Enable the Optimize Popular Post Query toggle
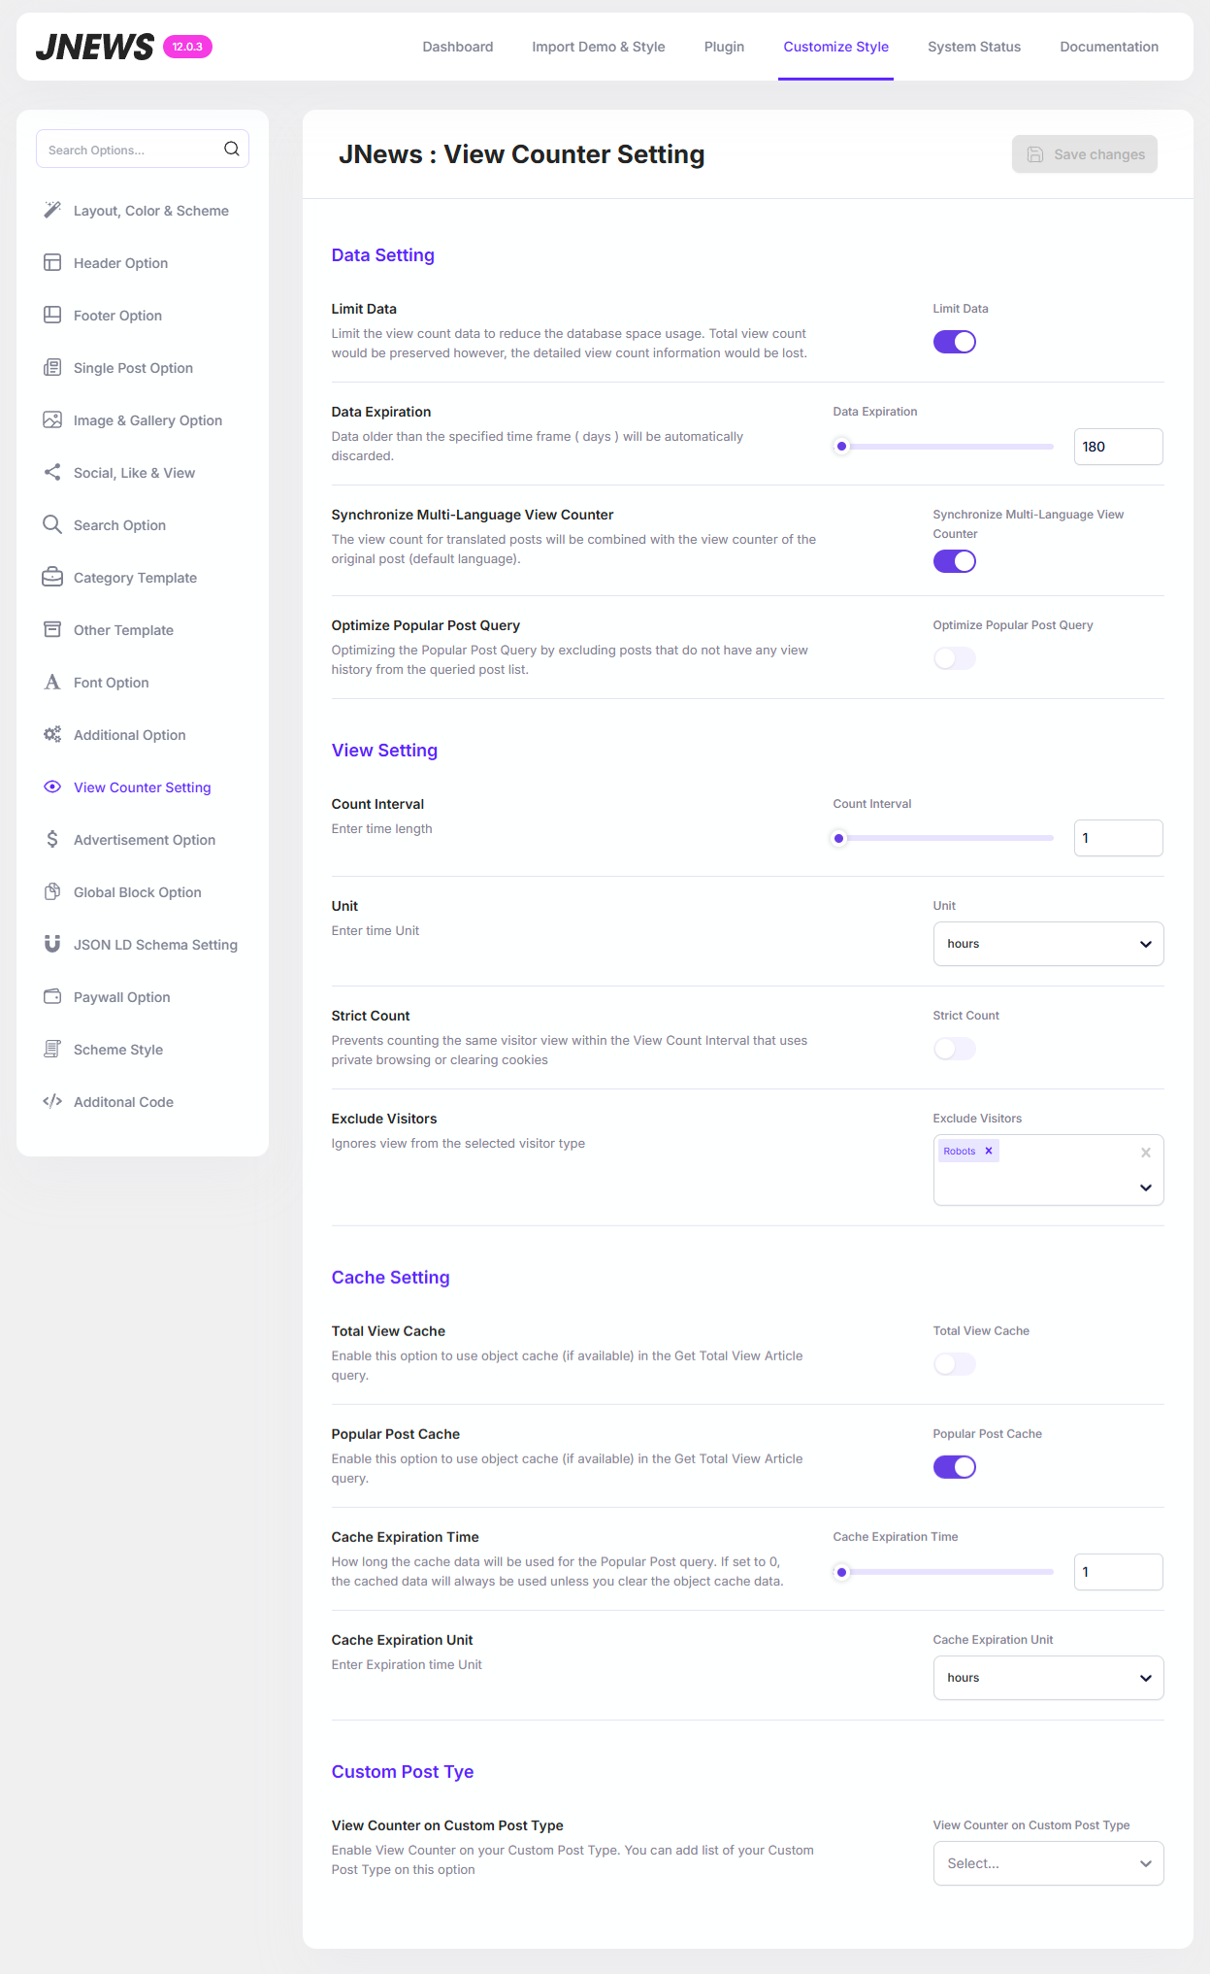 coord(955,658)
